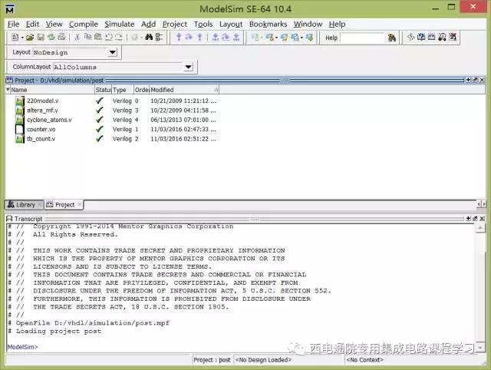Open the Bookmarks menu

tap(268, 24)
